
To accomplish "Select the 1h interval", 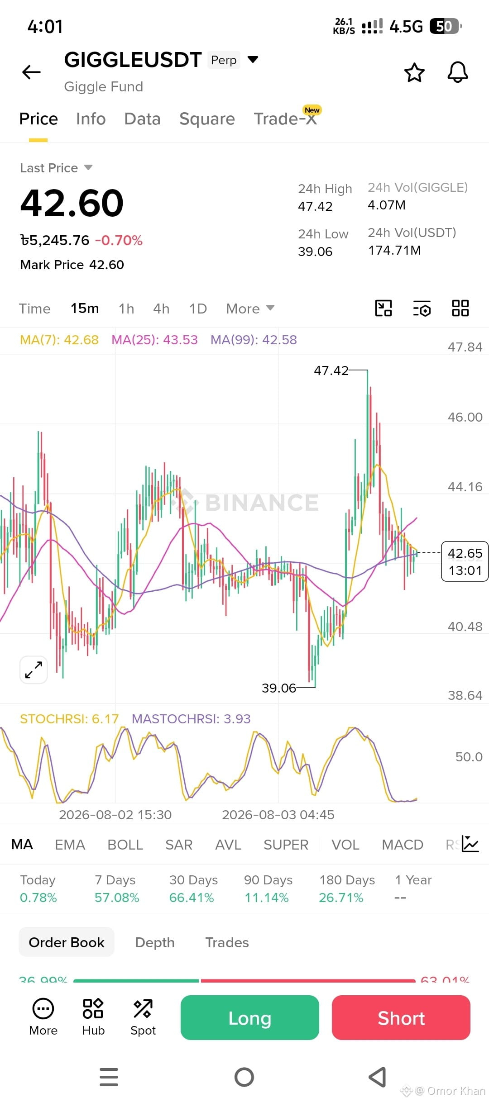I will coord(126,309).
